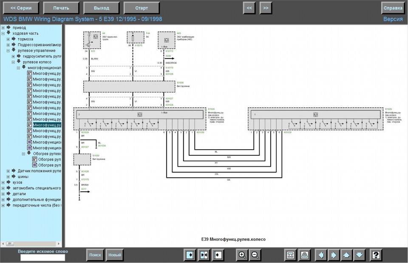Select the тормоза category label
Image resolution: width=408 pixels, height=263 pixels.
pyautogui.click(x=25, y=39)
